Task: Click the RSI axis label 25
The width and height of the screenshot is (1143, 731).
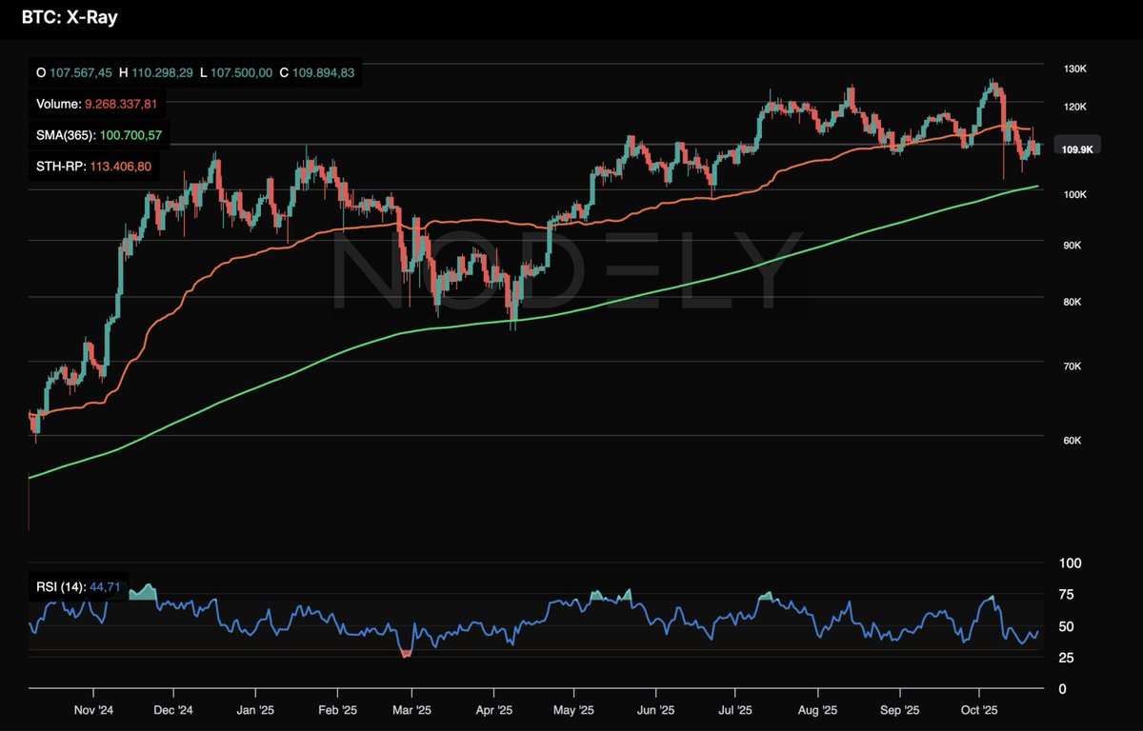Action: click(x=1068, y=659)
